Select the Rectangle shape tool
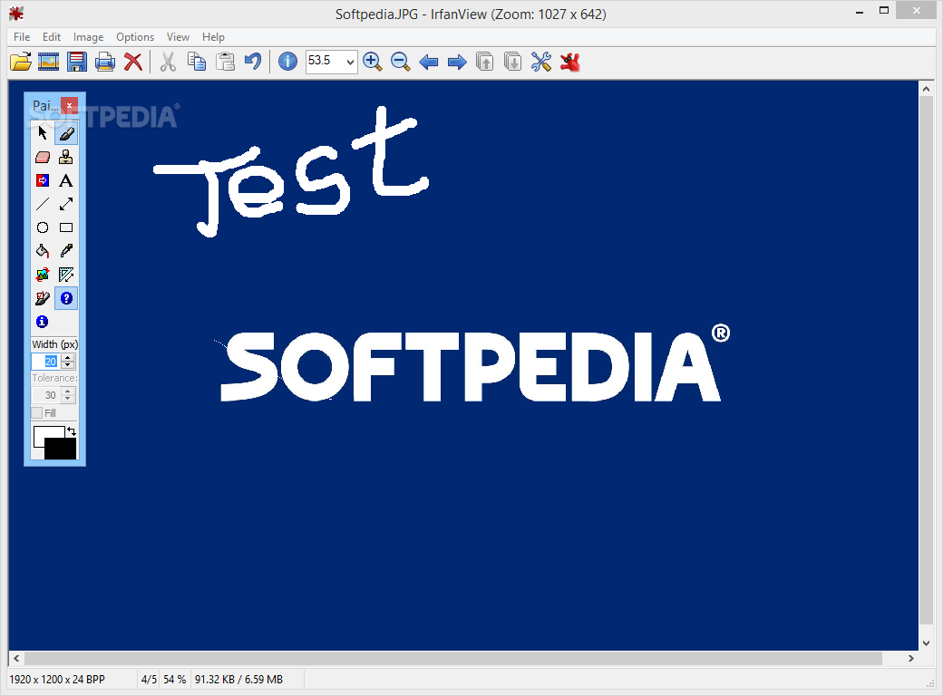The image size is (943, 696). pyautogui.click(x=66, y=227)
